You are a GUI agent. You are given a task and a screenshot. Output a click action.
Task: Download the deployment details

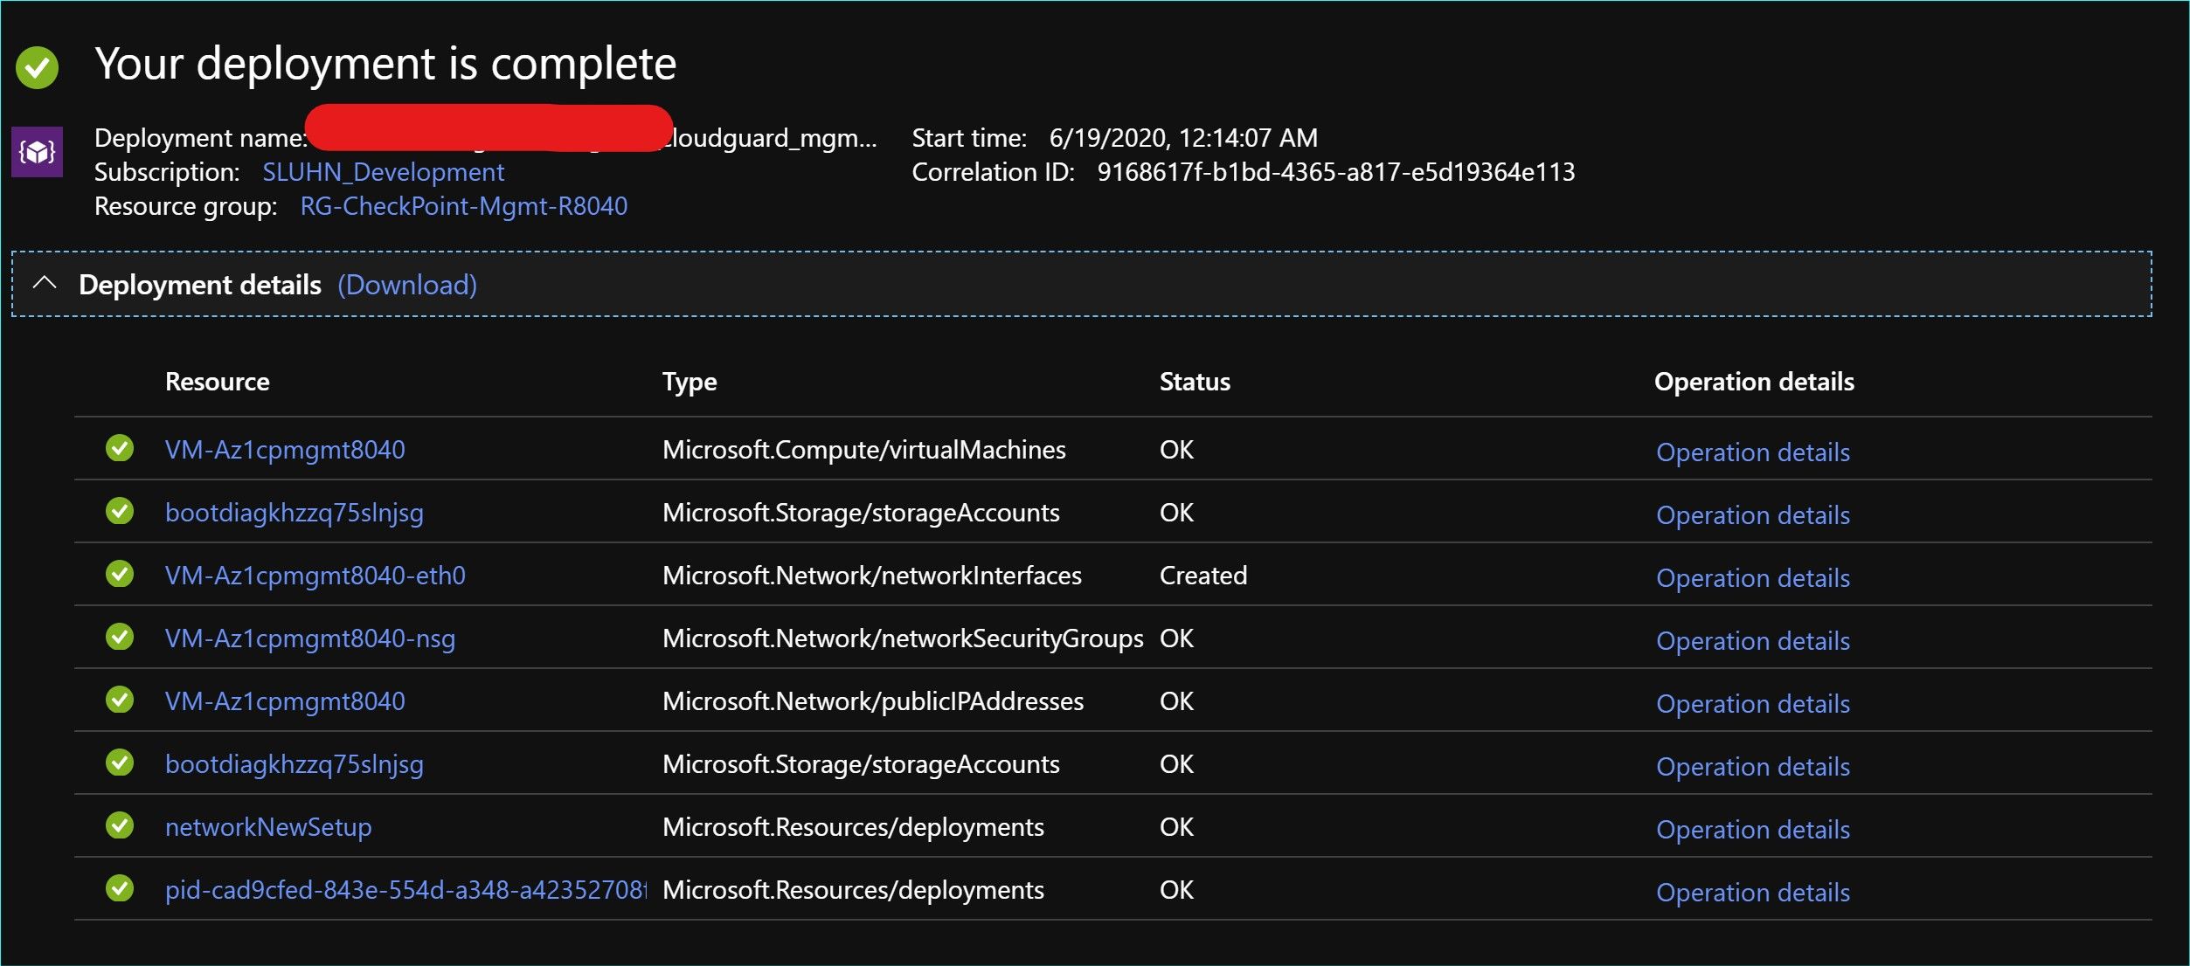[407, 285]
